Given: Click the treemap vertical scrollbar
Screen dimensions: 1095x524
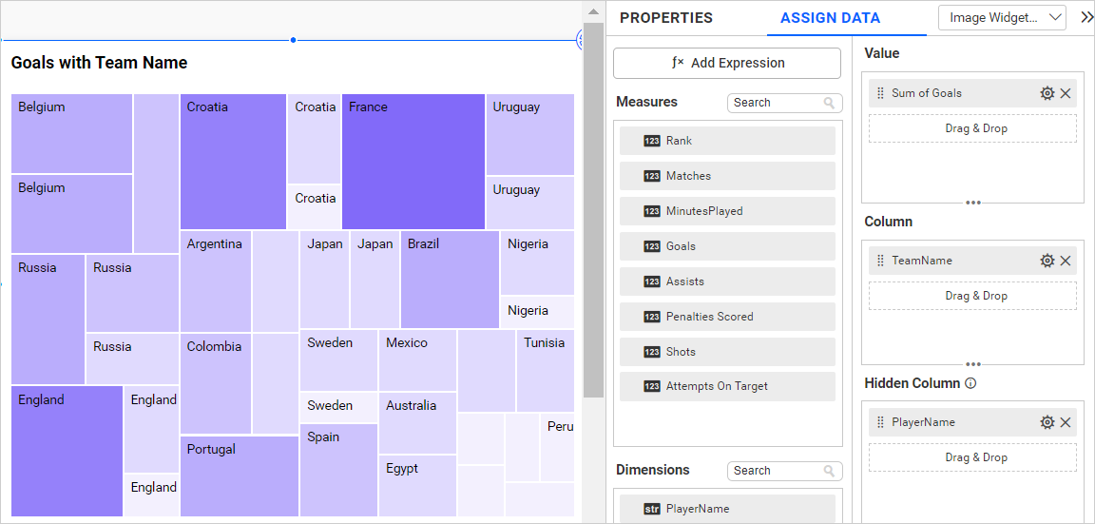Looking at the screenshot, I should coord(593,209).
